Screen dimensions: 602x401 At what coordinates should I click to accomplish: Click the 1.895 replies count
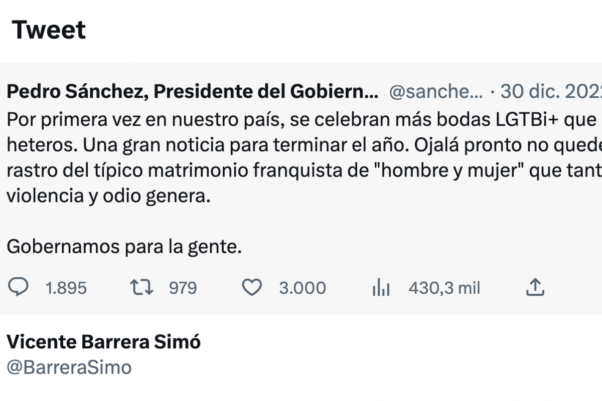66,288
